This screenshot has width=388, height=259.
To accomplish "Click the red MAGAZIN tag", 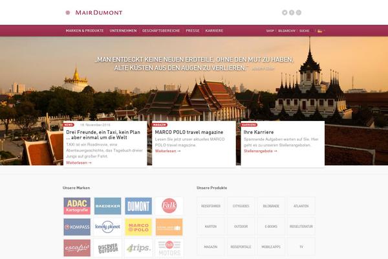I will (x=160, y=125).
